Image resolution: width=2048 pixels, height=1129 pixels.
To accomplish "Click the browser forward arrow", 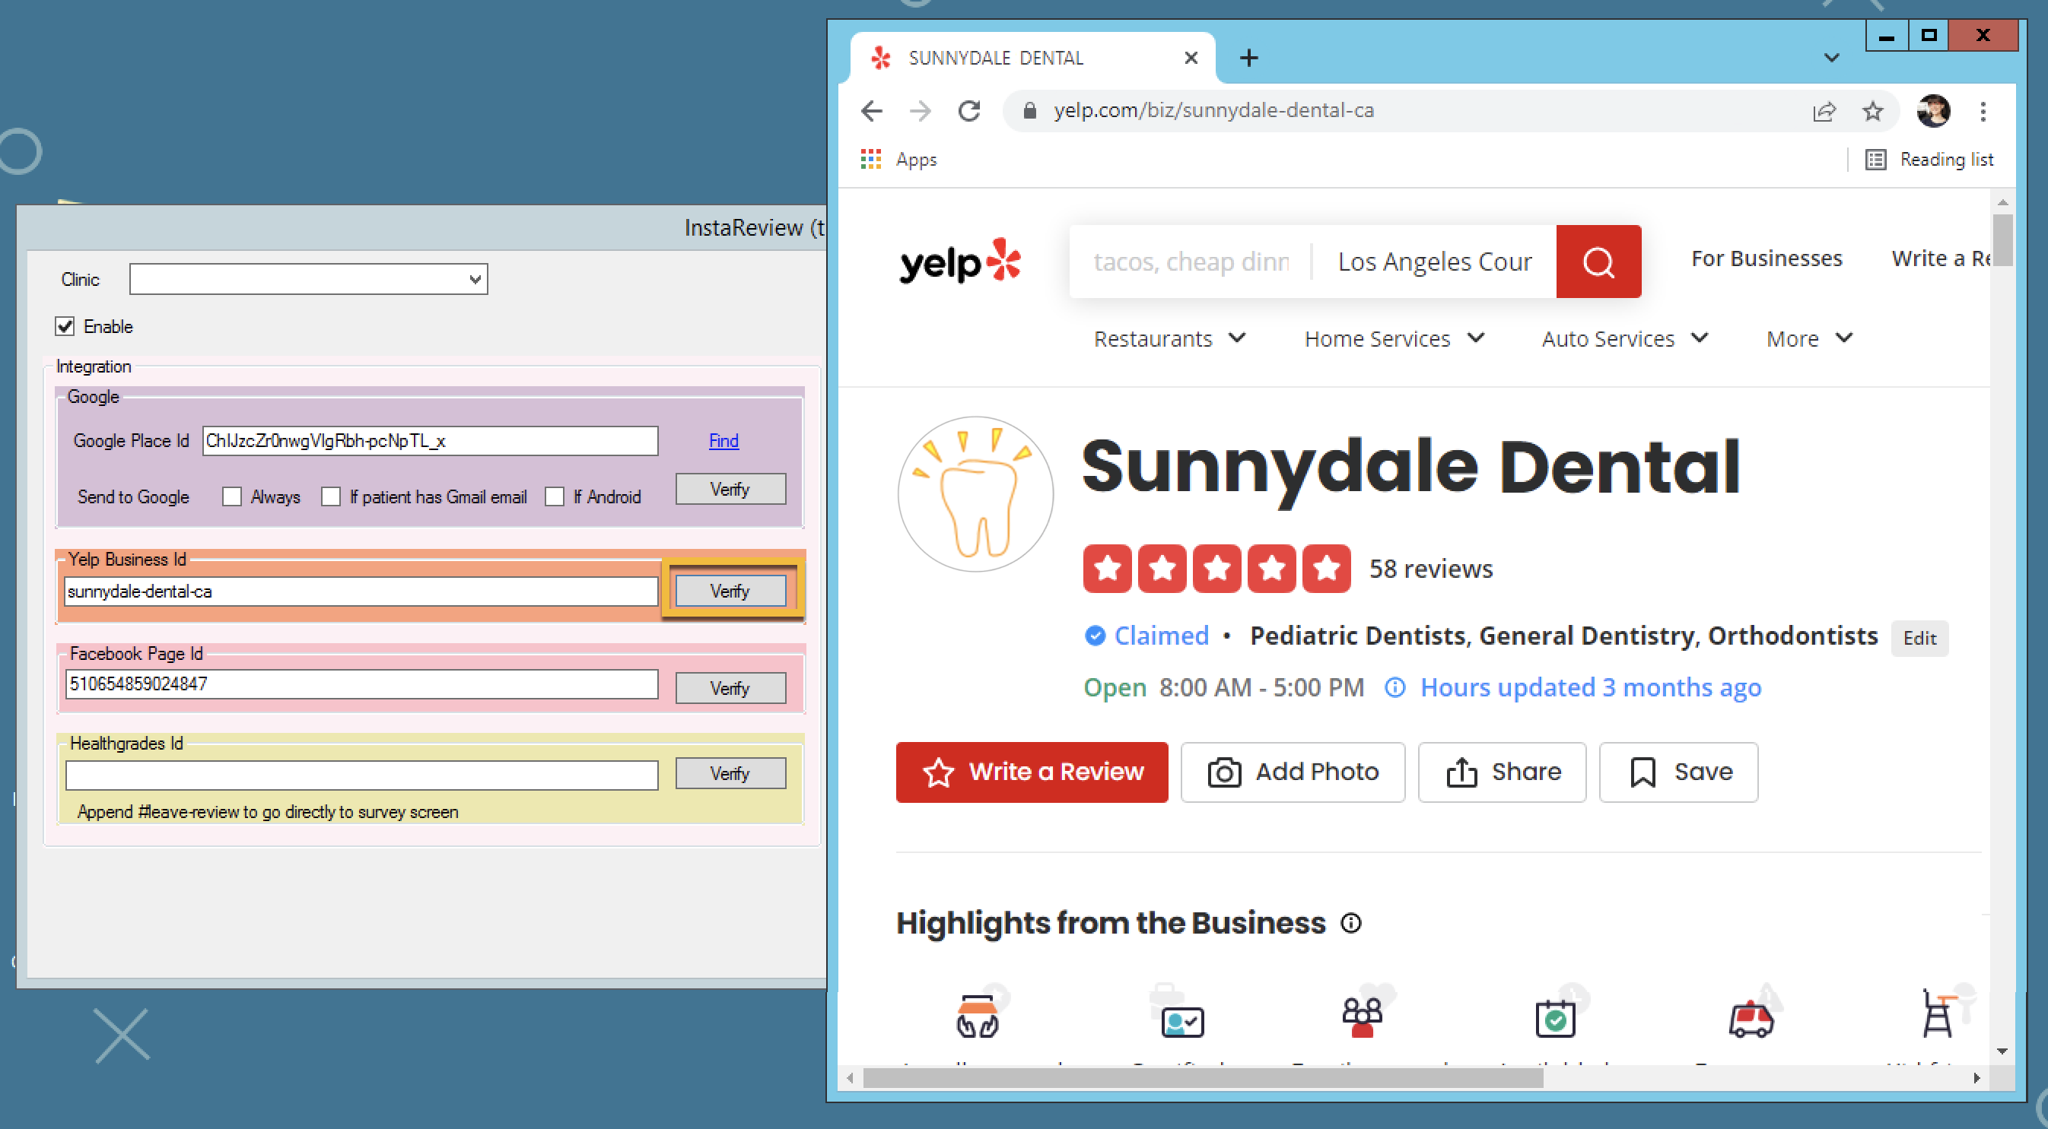I will (x=920, y=110).
